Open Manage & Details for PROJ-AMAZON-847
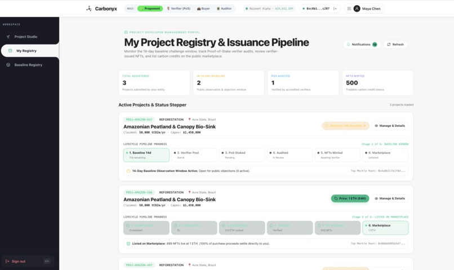Viewport: 454px width, 270px height. 390,126
